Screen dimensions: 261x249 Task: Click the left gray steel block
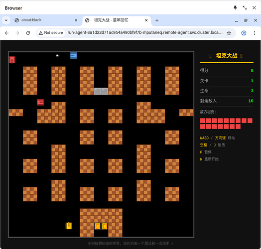click(x=98, y=91)
